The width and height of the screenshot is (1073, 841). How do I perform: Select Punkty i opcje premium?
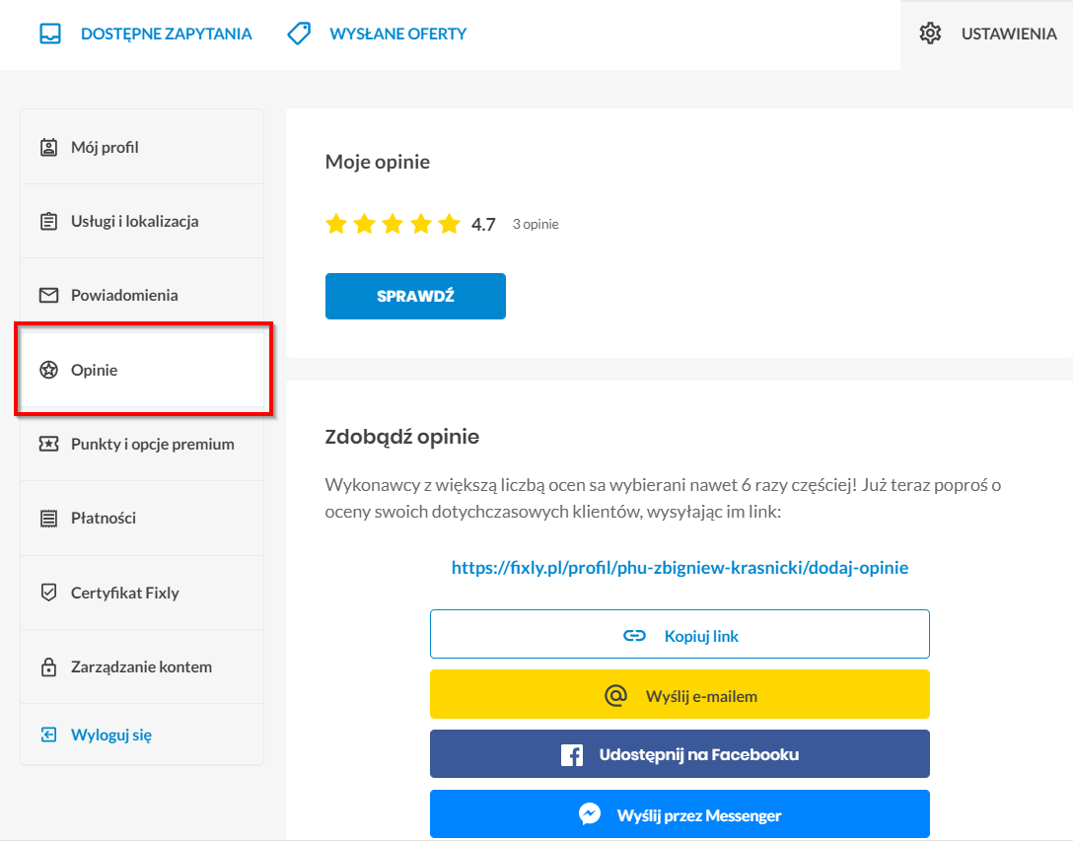coord(142,444)
